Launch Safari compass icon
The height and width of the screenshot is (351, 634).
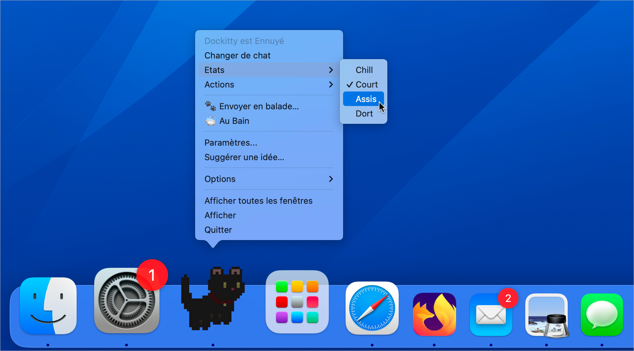pyautogui.click(x=372, y=308)
